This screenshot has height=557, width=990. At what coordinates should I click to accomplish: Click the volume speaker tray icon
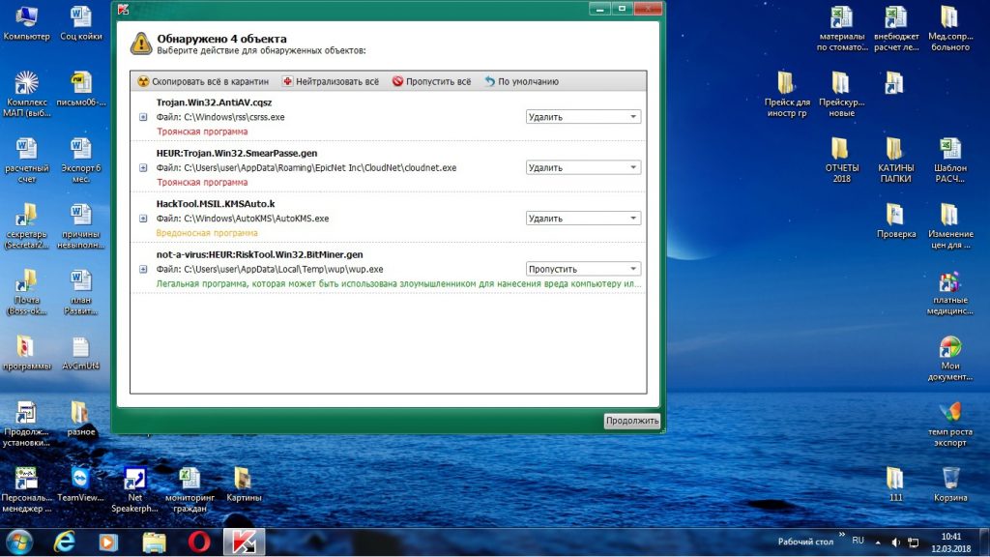895,542
